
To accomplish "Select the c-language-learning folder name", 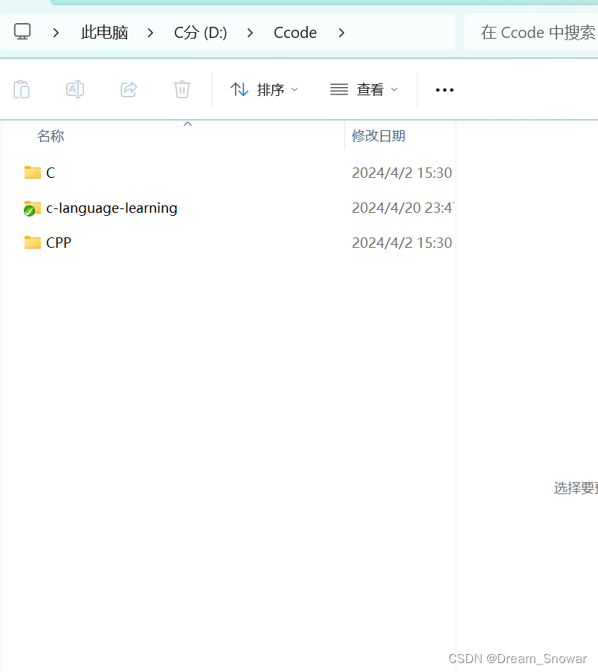I will coord(112,208).
